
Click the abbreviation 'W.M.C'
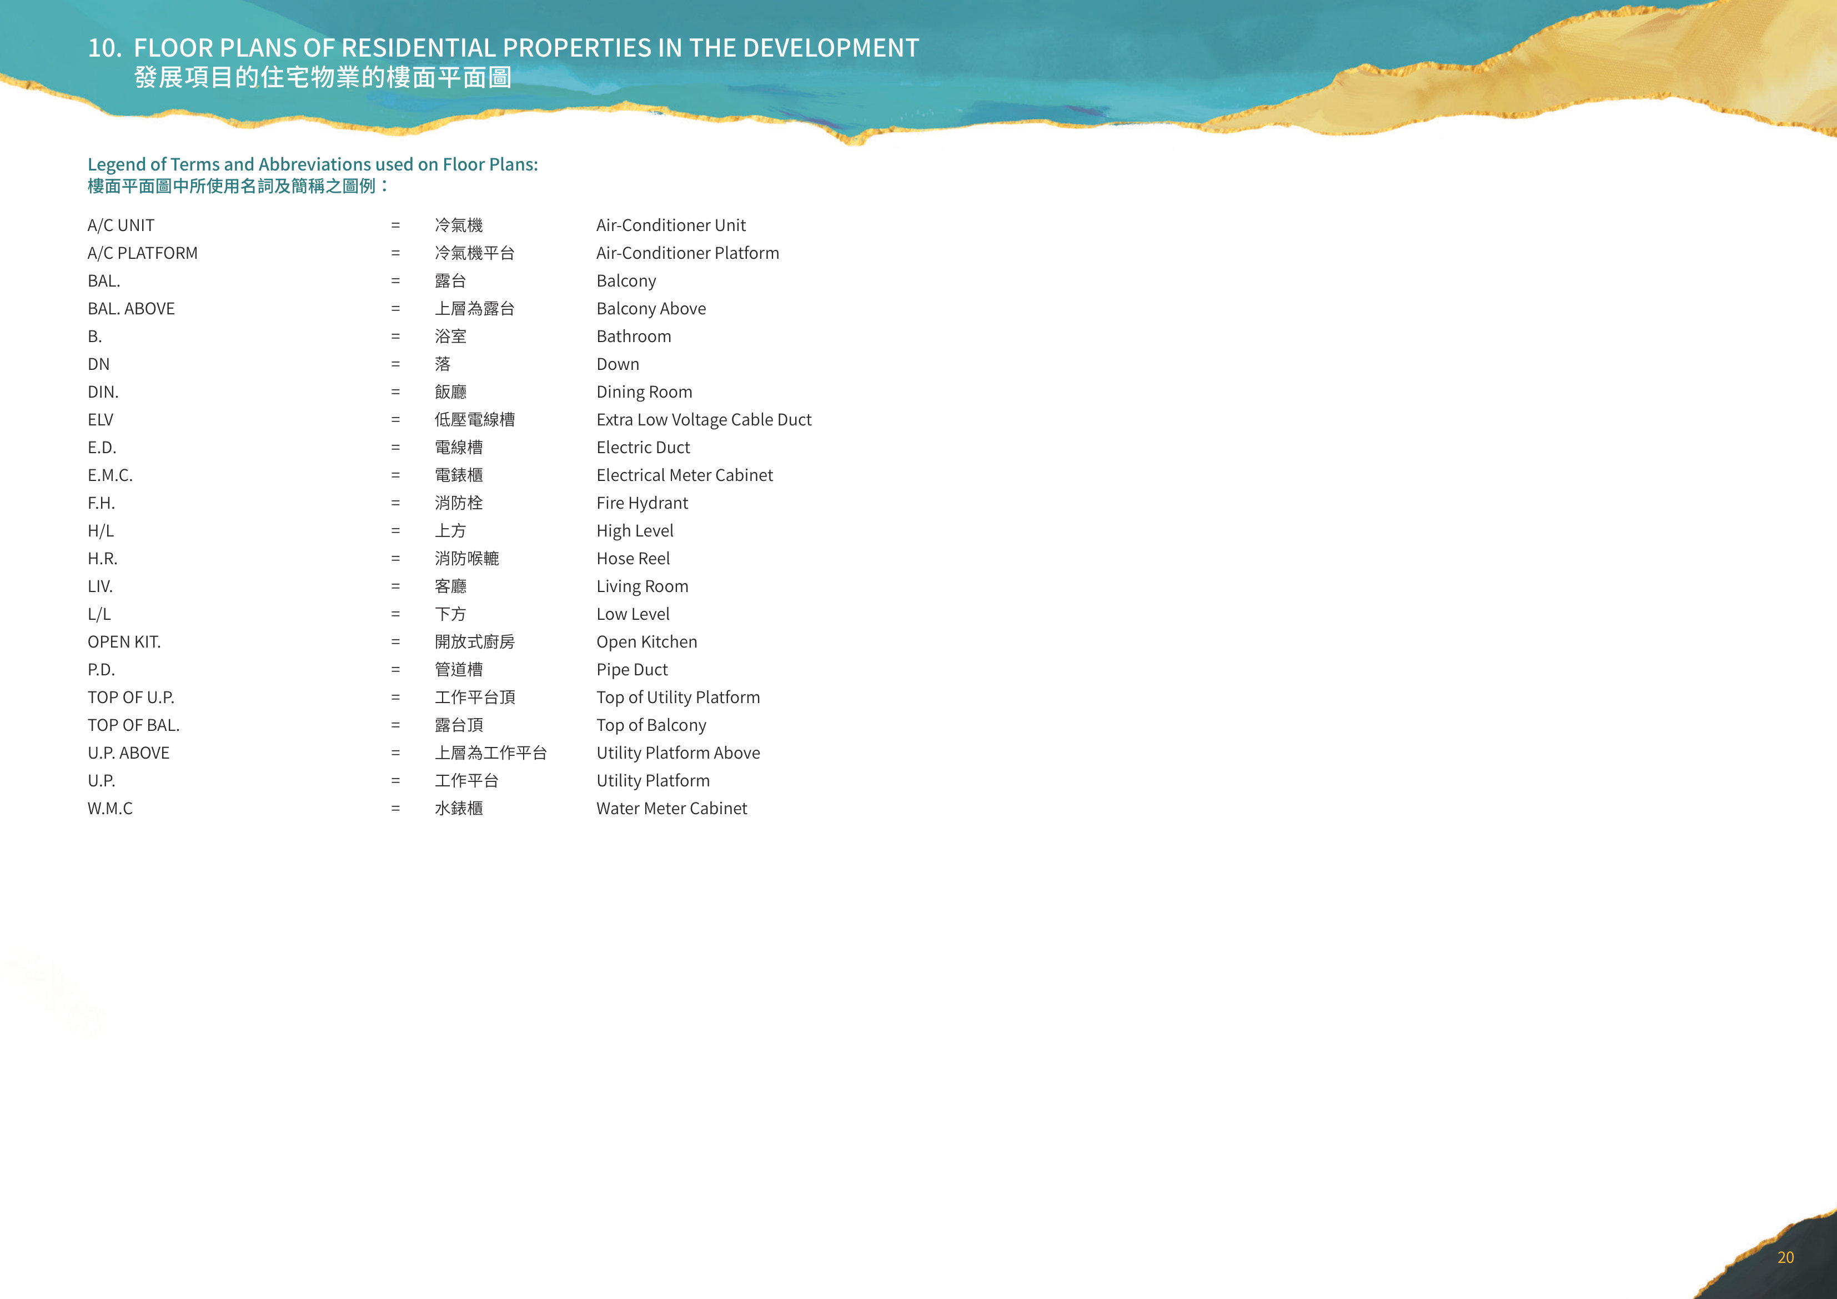coord(109,809)
